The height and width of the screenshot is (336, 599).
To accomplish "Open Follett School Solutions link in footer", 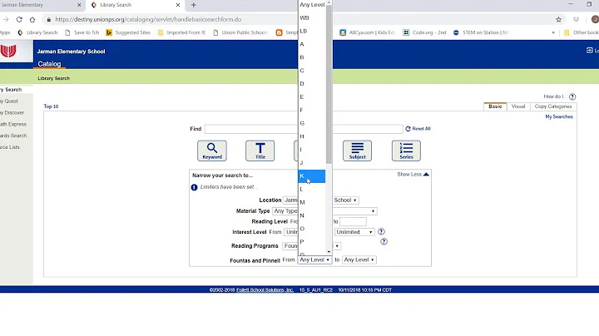I will tap(265, 289).
